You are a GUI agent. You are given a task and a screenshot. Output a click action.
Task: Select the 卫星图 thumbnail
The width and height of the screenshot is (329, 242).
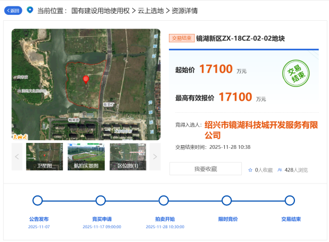click(44, 157)
